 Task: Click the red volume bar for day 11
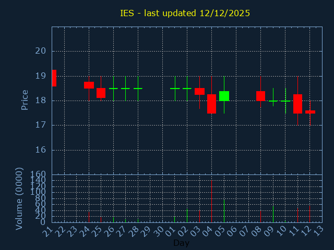297,215
